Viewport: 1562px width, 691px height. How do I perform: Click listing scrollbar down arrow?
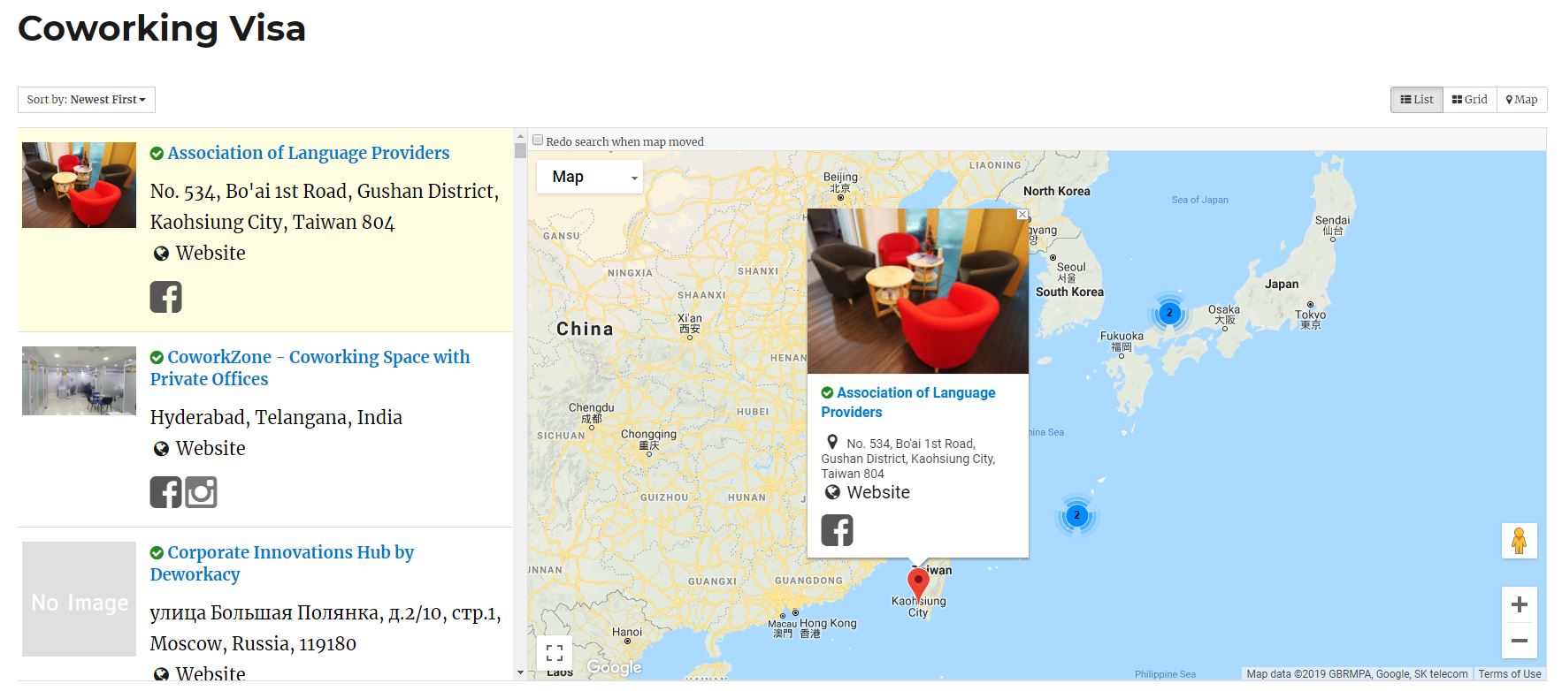(x=520, y=672)
